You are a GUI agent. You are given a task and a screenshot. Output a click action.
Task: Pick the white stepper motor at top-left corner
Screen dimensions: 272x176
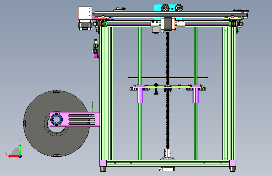pos(85,18)
